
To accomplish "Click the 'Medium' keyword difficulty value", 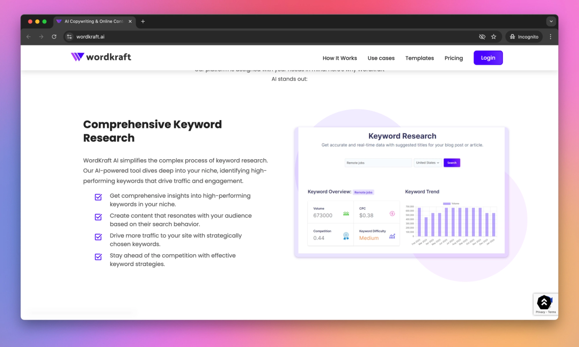I will click(x=369, y=238).
